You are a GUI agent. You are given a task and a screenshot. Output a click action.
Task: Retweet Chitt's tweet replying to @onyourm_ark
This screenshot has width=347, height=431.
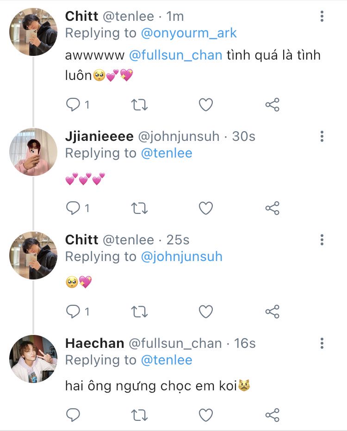[x=139, y=105]
